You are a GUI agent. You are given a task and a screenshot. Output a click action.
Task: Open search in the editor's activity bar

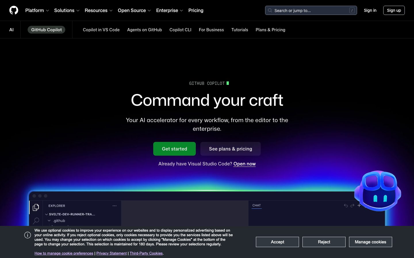coord(36,221)
